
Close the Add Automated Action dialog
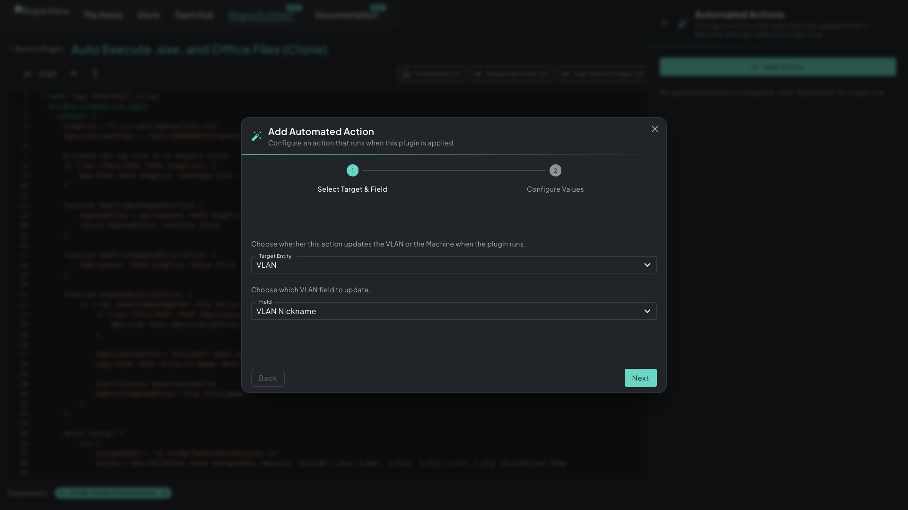[655, 129]
